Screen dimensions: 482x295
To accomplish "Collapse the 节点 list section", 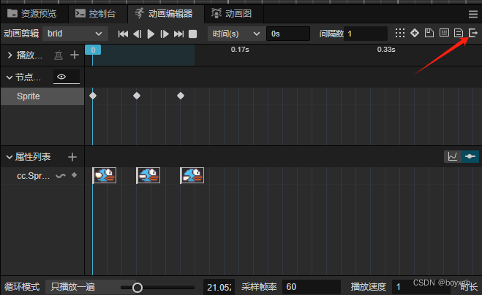I will pyautogui.click(x=10, y=77).
